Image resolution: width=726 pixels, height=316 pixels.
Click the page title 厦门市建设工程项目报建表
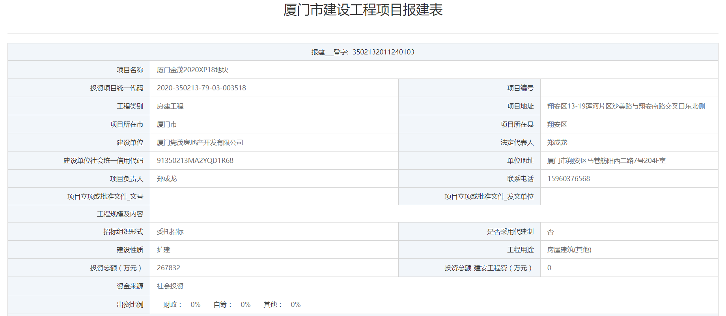(x=363, y=10)
